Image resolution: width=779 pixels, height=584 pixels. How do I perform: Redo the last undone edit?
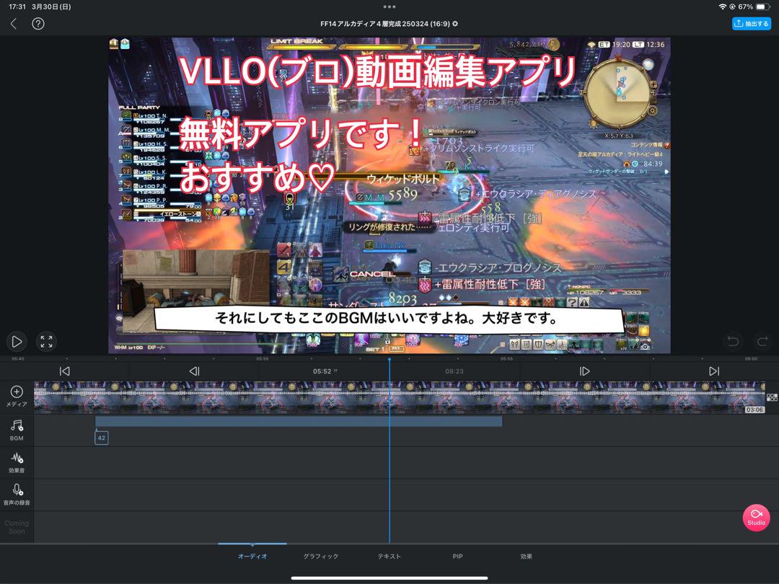[x=762, y=341]
